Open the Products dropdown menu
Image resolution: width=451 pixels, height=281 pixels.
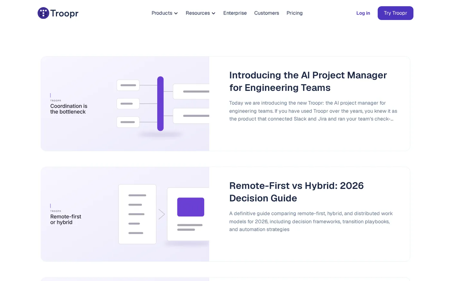165,13
